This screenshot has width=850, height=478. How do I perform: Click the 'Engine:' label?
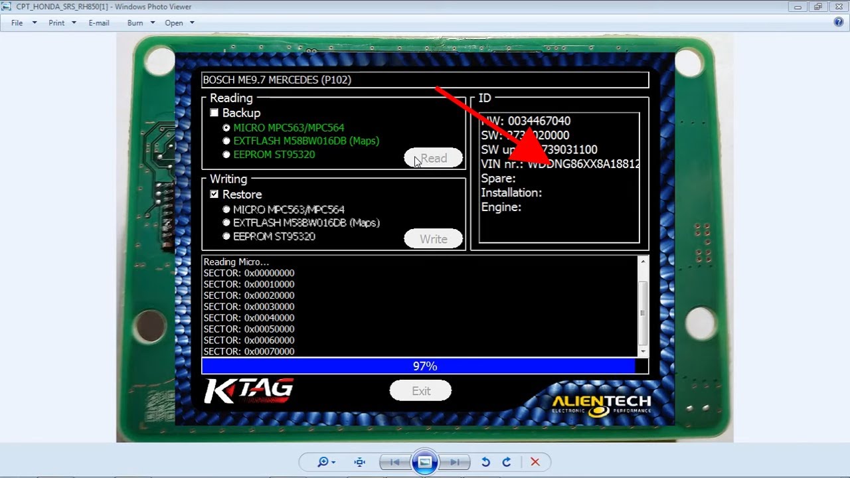(501, 207)
